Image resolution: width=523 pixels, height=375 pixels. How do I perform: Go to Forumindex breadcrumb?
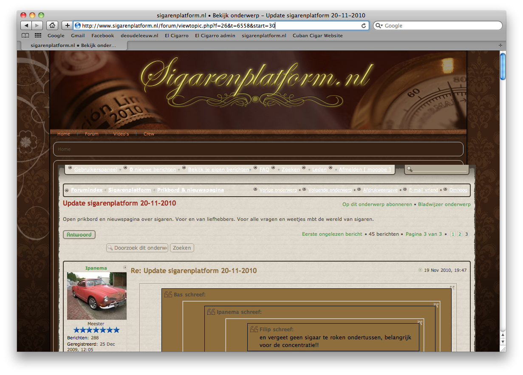pos(87,190)
